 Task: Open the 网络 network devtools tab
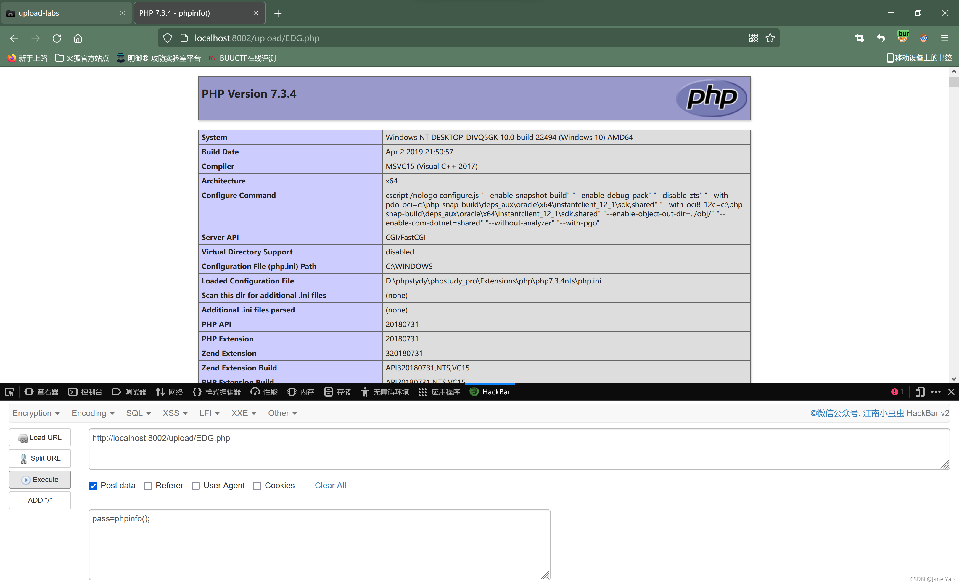[x=169, y=392]
